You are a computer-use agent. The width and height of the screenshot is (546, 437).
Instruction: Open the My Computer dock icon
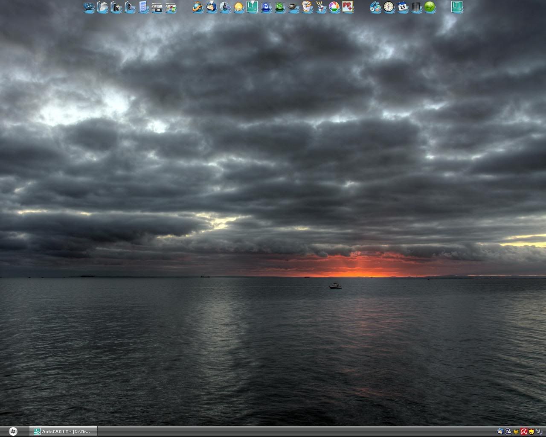(89, 7)
